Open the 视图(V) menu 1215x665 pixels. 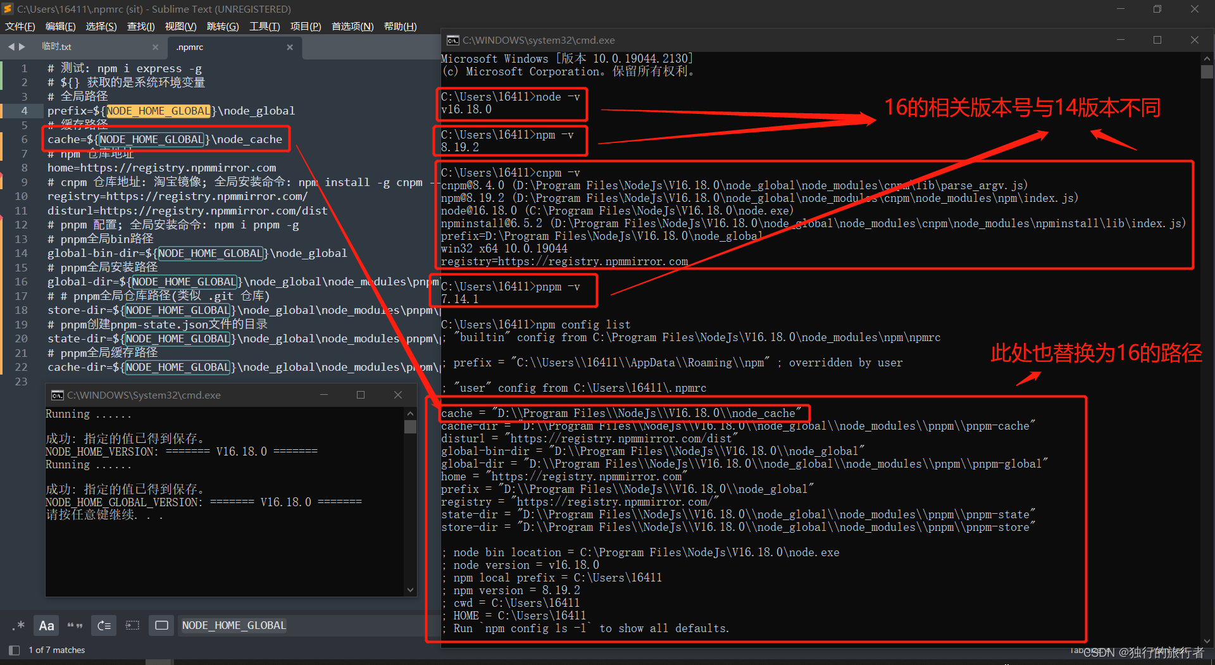coord(180,27)
